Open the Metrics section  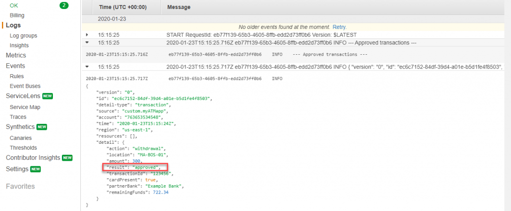pos(16,55)
